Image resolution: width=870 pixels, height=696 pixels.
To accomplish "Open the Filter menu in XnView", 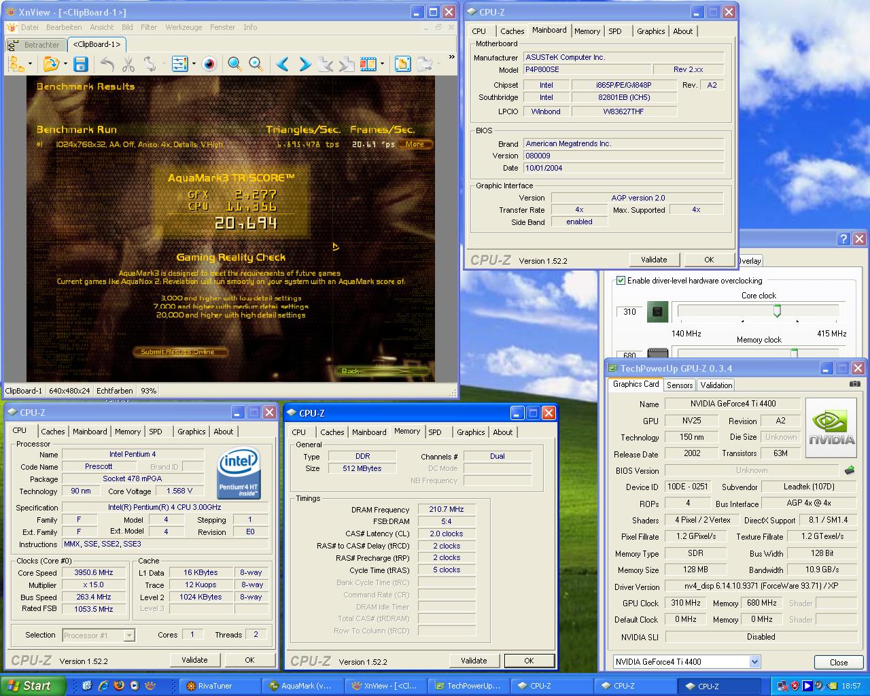I will coord(149,27).
